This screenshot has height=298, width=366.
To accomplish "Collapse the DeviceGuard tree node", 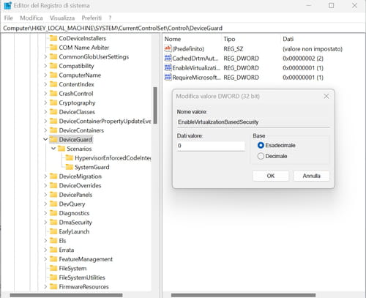I will click(x=45, y=139).
